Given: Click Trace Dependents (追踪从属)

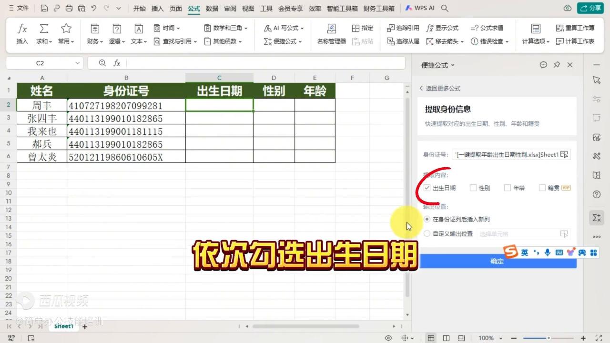Looking at the screenshot, I should pyautogui.click(x=403, y=41).
